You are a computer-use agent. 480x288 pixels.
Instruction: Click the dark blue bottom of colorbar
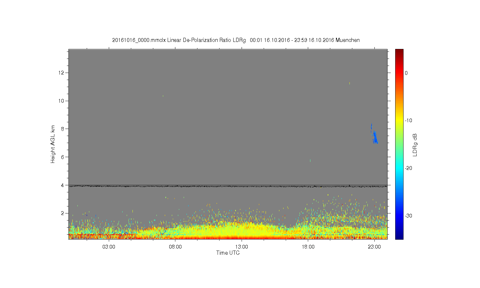coord(399,236)
